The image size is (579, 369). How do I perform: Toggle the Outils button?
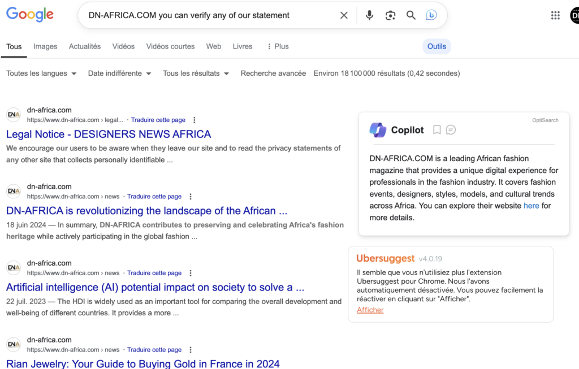[x=437, y=46]
